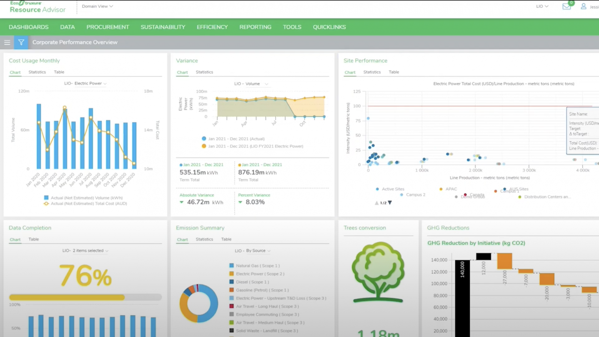Viewport: 599px width, 337px height.
Task: Open the mail inbox envelope icon
Action: tap(566, 6)
